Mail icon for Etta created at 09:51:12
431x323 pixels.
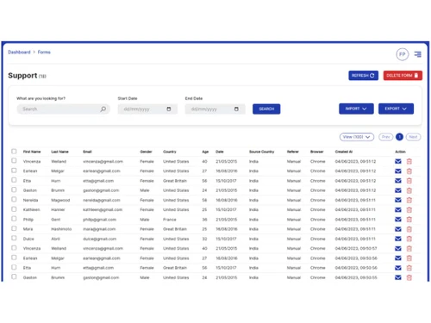tap(398, 181)
